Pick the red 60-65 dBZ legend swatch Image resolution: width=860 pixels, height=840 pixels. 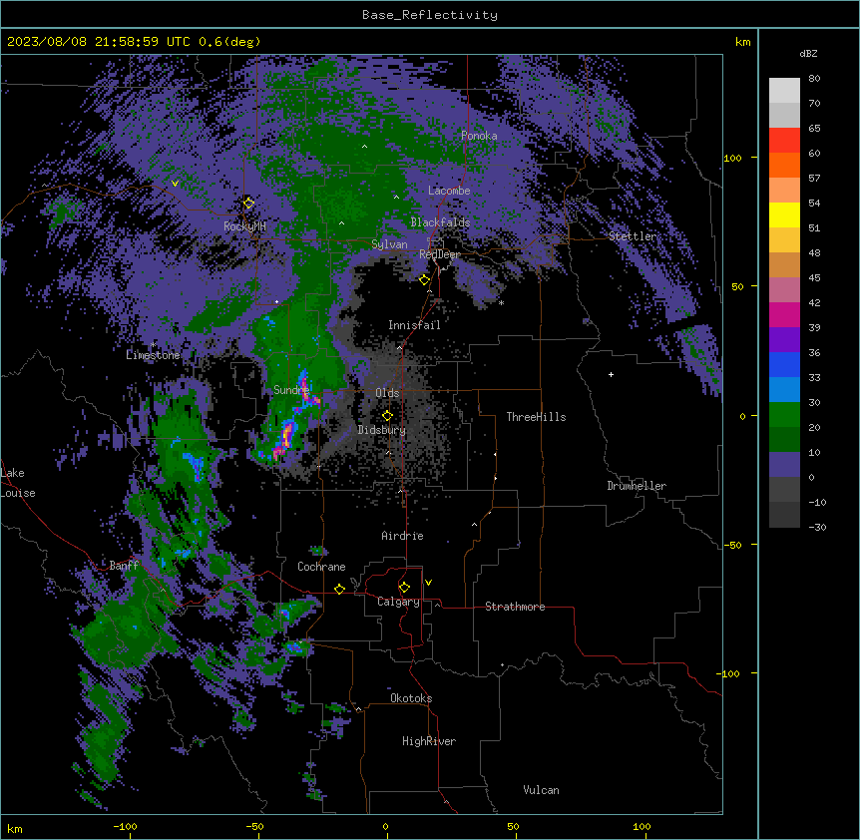pos(784,141)
